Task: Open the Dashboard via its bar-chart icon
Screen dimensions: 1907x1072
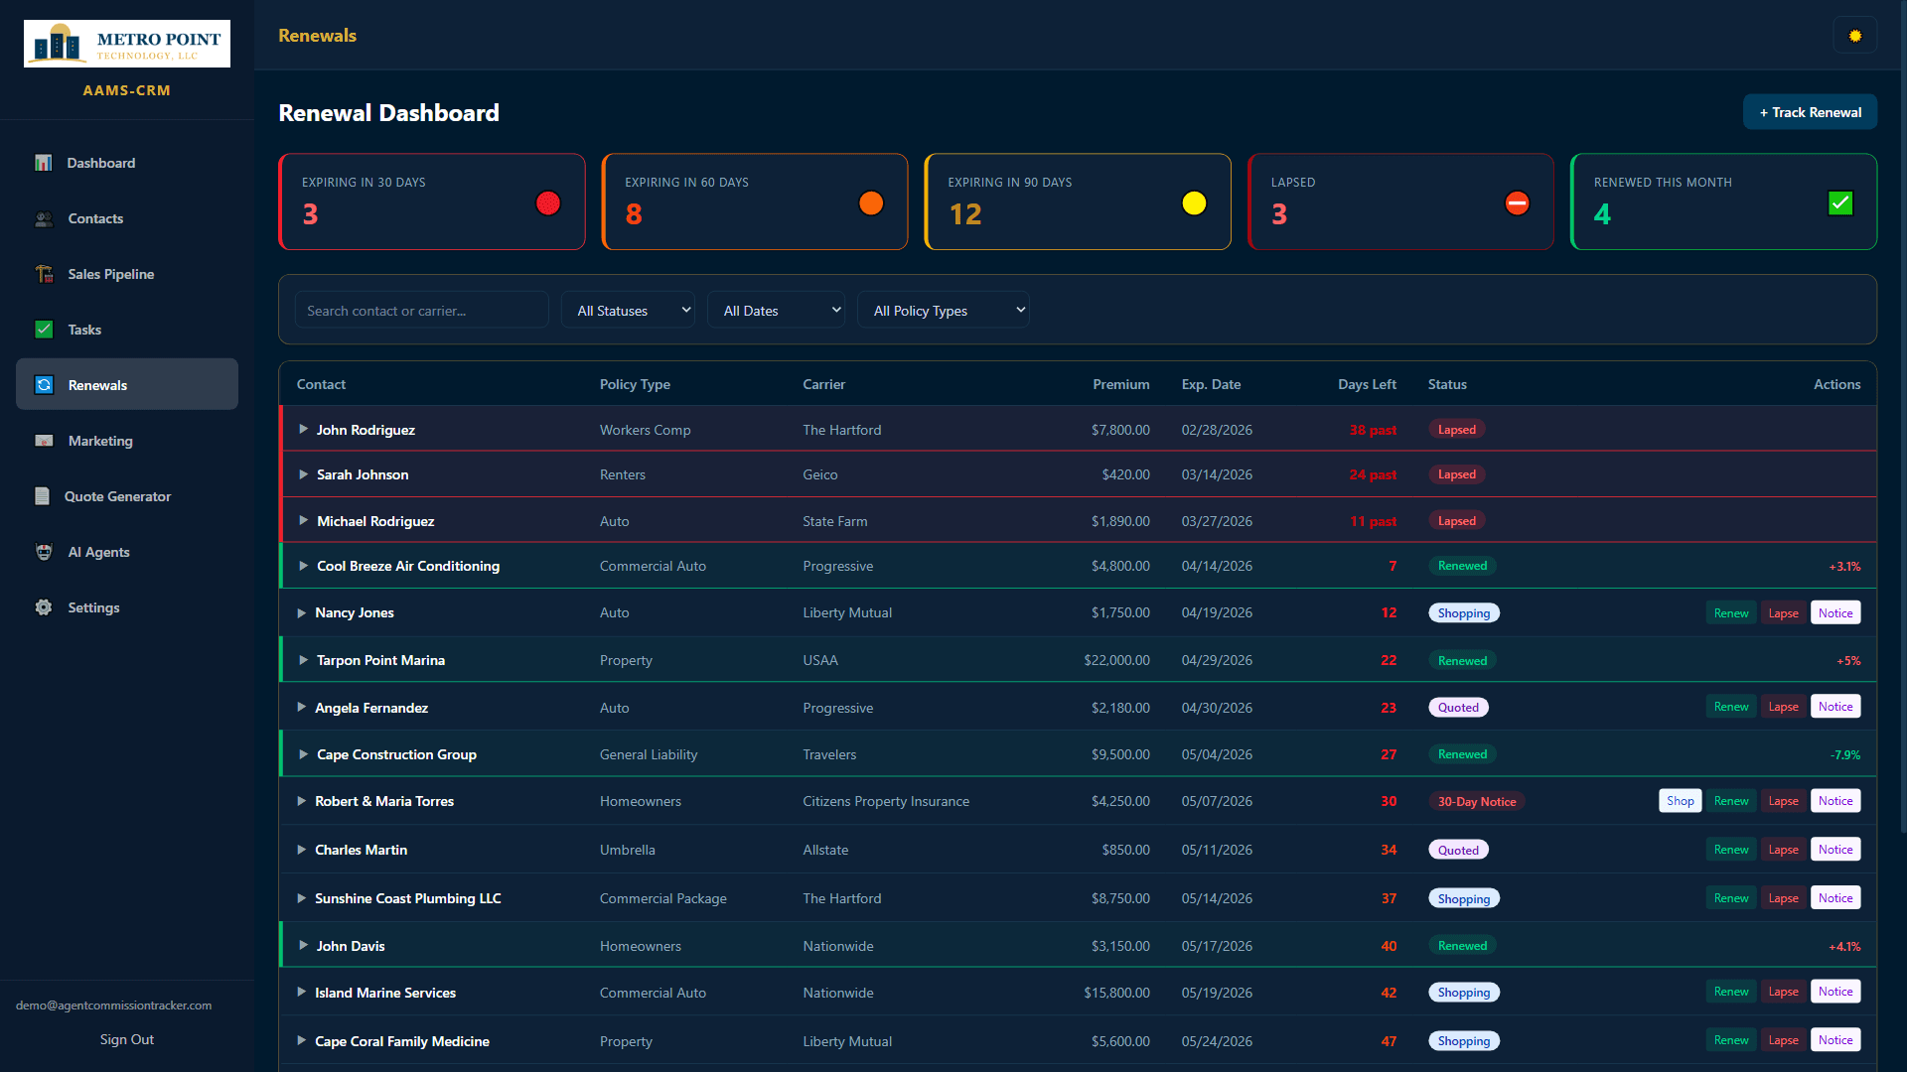Action: (x=44, y=163)
